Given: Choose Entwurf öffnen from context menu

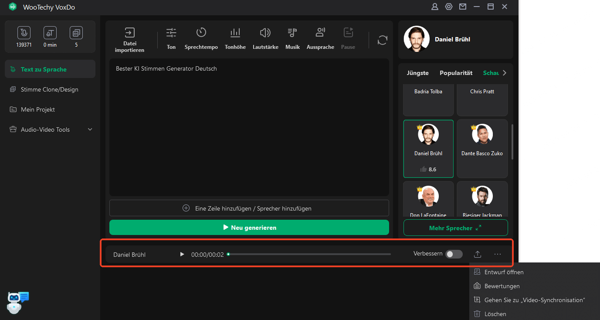Looking at the screenshot, I should click(504, 272).
